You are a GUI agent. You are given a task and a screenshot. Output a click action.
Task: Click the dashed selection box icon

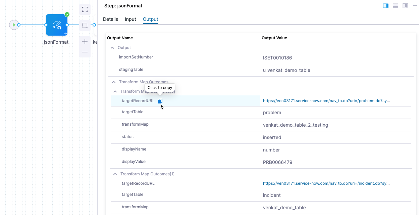coord(85,25)
